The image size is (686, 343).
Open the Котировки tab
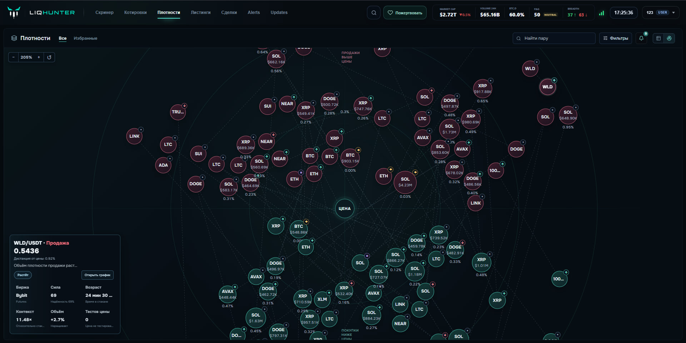[x=135, y=13]
